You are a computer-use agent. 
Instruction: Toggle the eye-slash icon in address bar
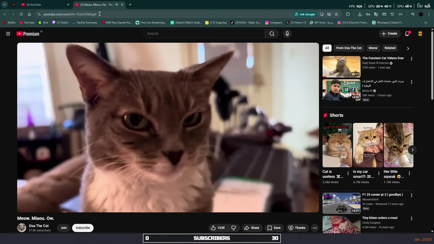tap(329, 14)
